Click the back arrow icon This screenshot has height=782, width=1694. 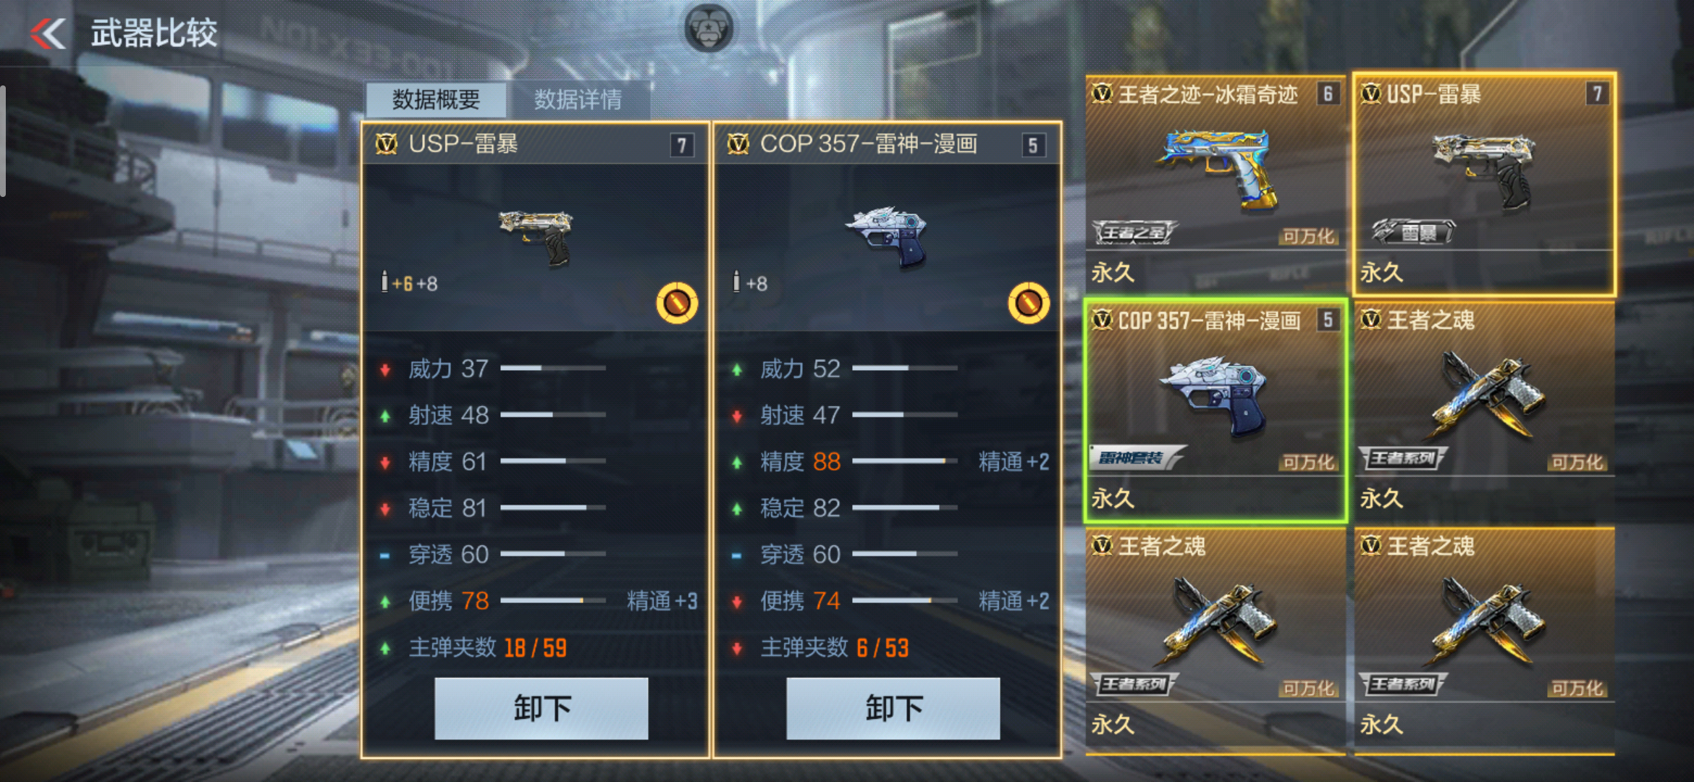pyautogui.click(x=48, y=33)
